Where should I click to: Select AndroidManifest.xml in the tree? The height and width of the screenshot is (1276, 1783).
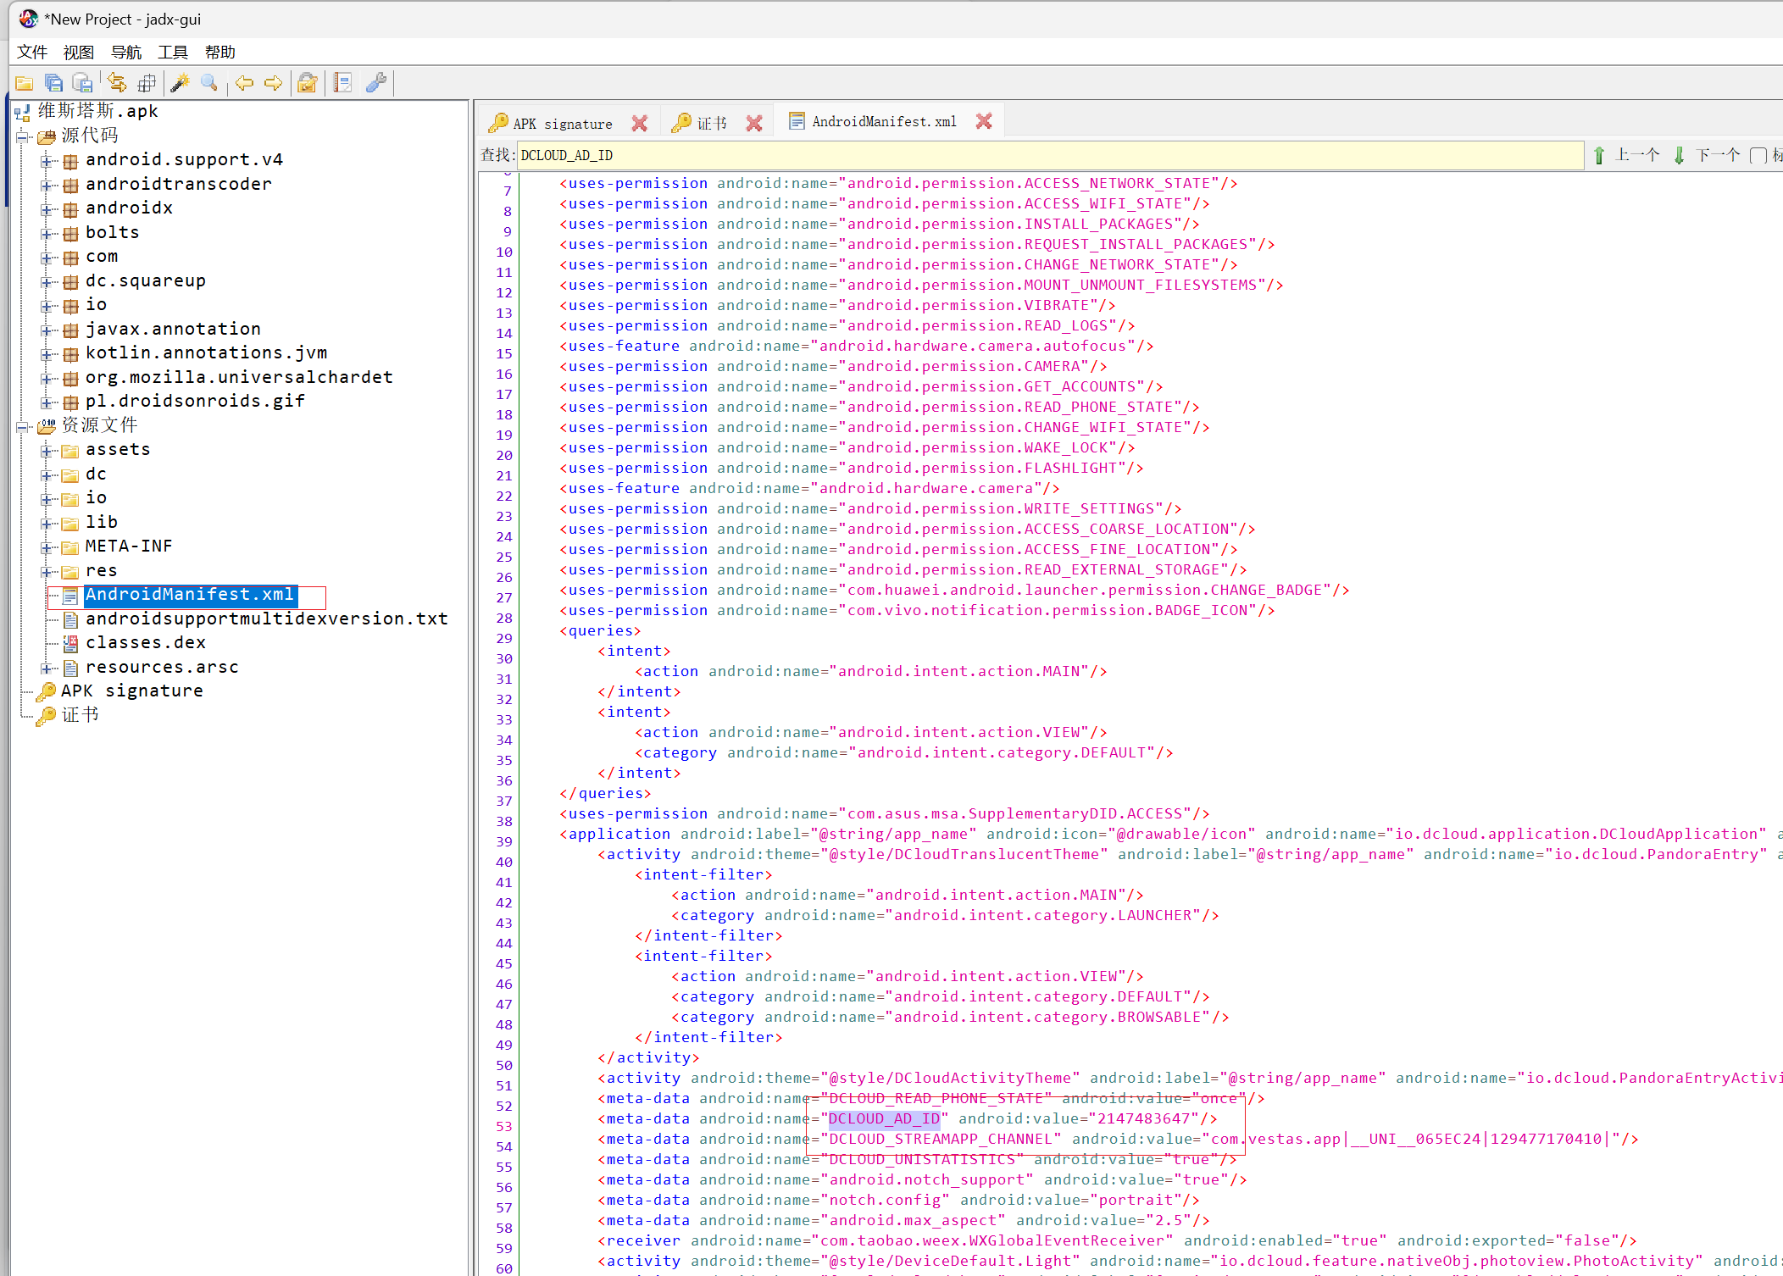coord(190,595)
